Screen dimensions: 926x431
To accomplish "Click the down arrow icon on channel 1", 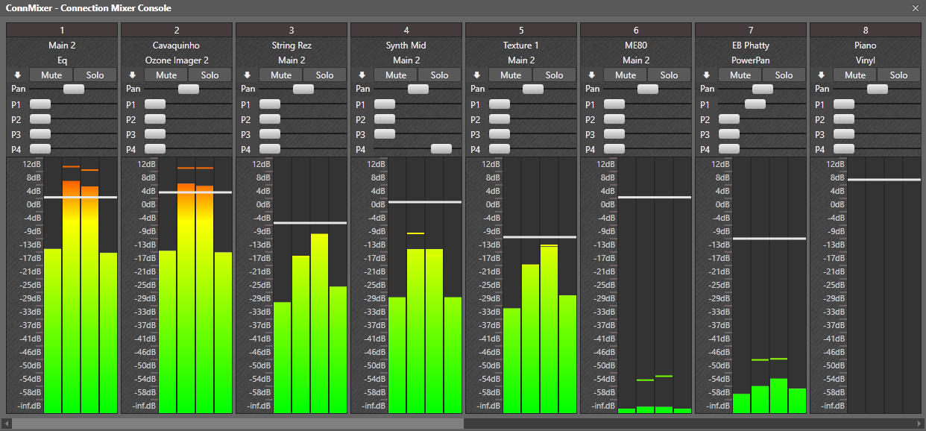I will 17,75.
